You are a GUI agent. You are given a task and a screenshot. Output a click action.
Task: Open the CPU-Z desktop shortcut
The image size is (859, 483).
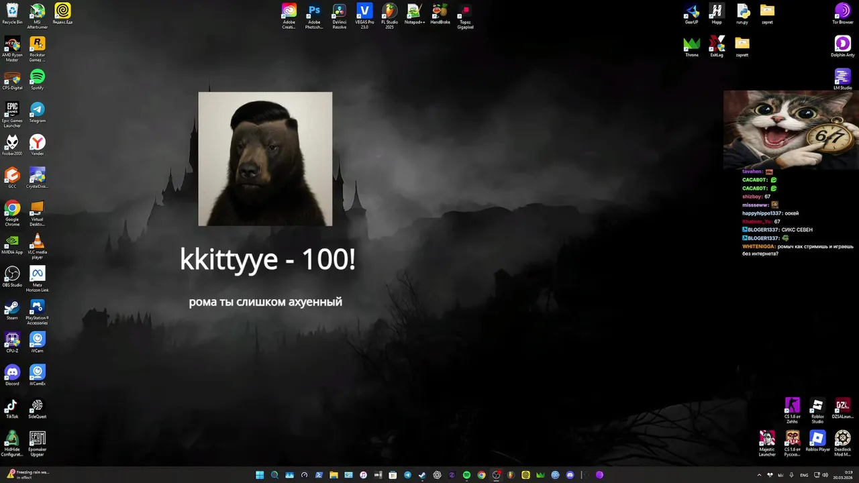tap(12, 342)
